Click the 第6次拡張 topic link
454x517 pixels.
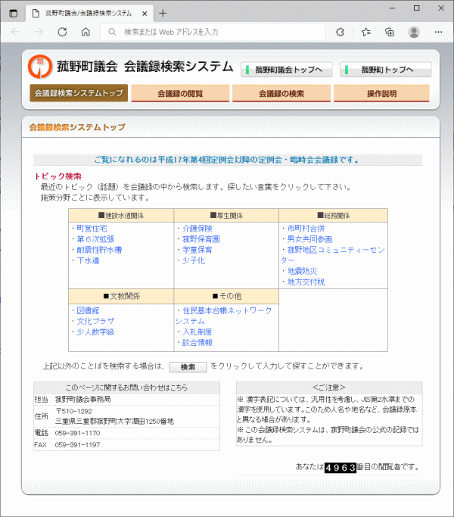95,239
